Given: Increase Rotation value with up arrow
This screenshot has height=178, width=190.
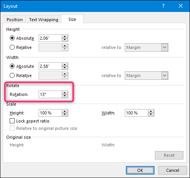Looking at the screenshot, I should click(64, 93).
